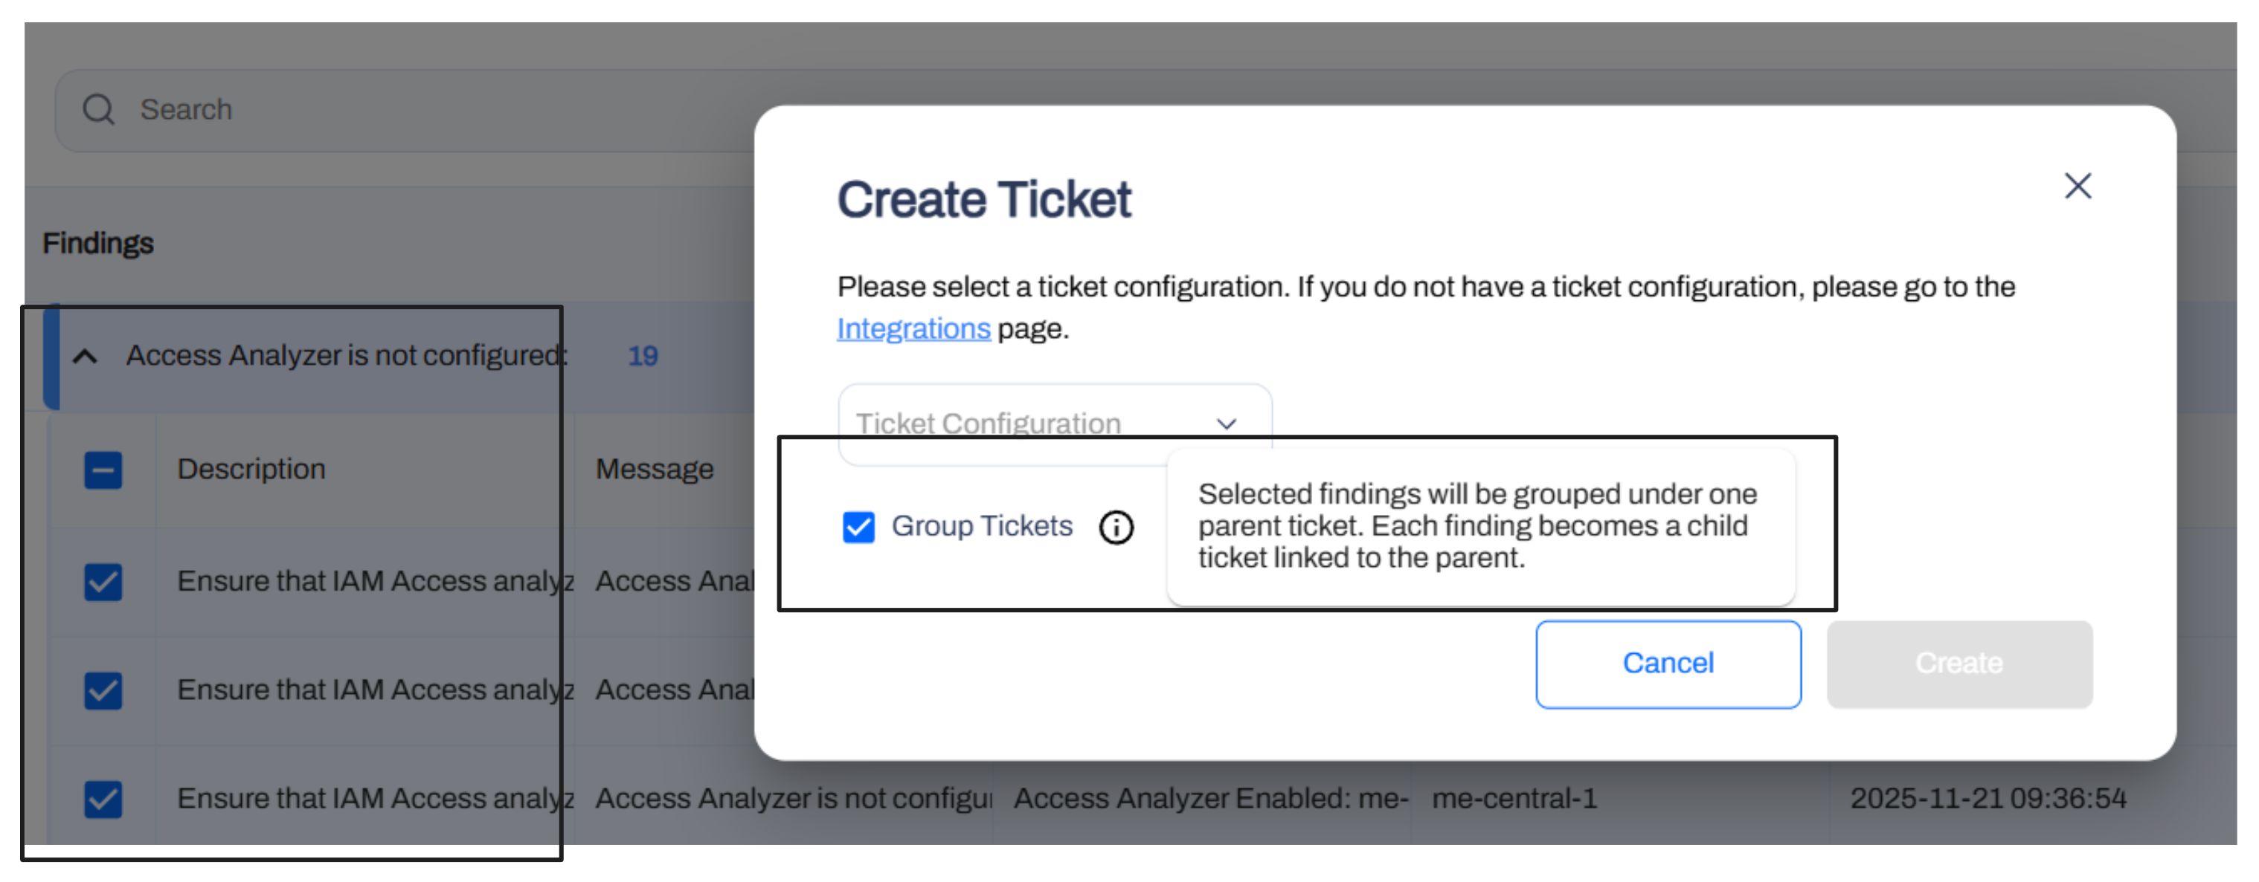Click the search magnifier icon

pyautogui.click(x=98, y=109)
